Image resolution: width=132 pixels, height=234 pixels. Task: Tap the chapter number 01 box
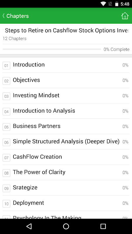(6, 66)
